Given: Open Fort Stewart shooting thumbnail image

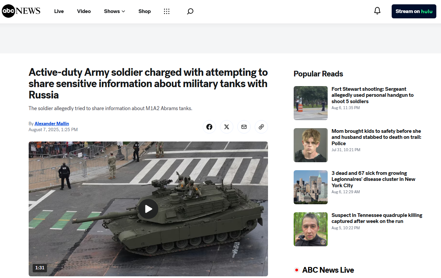Looking at the screenshot, I should [x=311, y=103].
